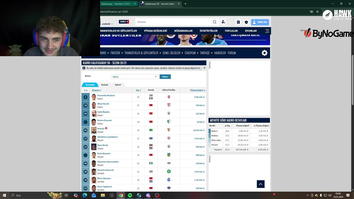Open the Copilot icon on the taskbar

[x=76, y=195]
